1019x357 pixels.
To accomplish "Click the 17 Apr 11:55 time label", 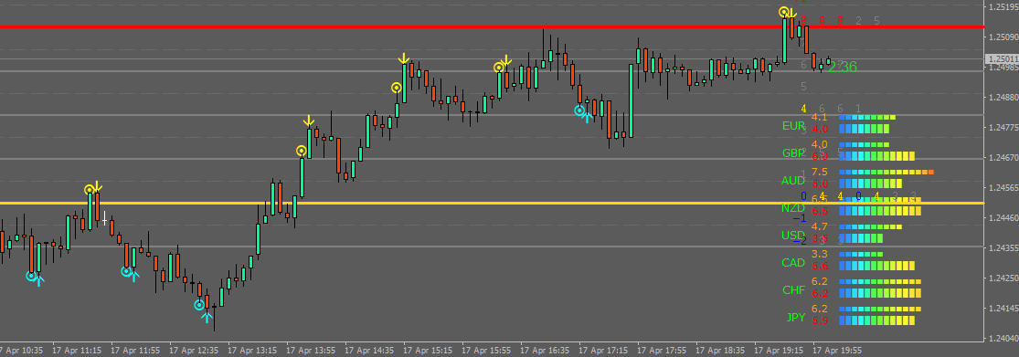I will [135, 350].
